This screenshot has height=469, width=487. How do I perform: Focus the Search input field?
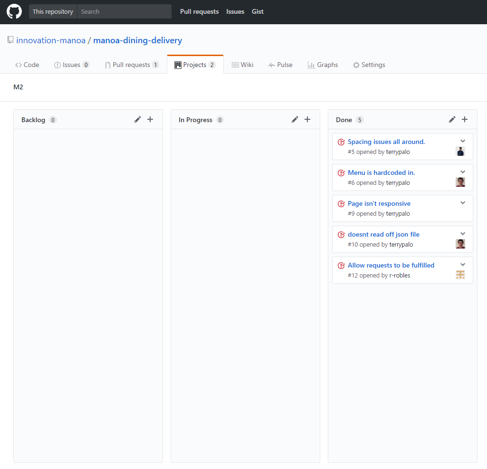[124, 11]
